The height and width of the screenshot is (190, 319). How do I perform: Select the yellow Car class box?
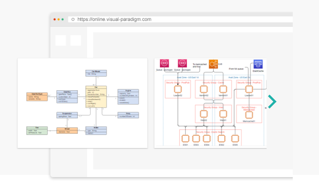(x=96, y=97)
